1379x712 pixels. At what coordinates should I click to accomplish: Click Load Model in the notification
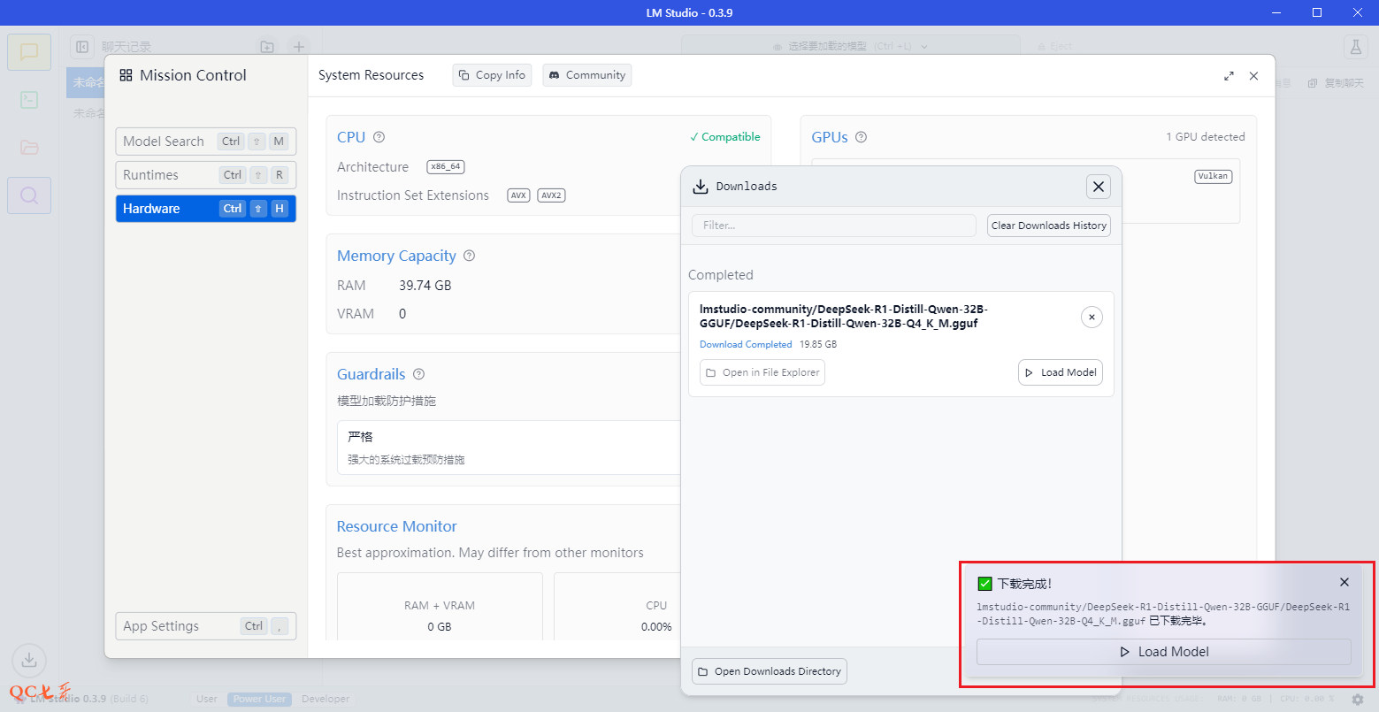(x=1163, y=652)
